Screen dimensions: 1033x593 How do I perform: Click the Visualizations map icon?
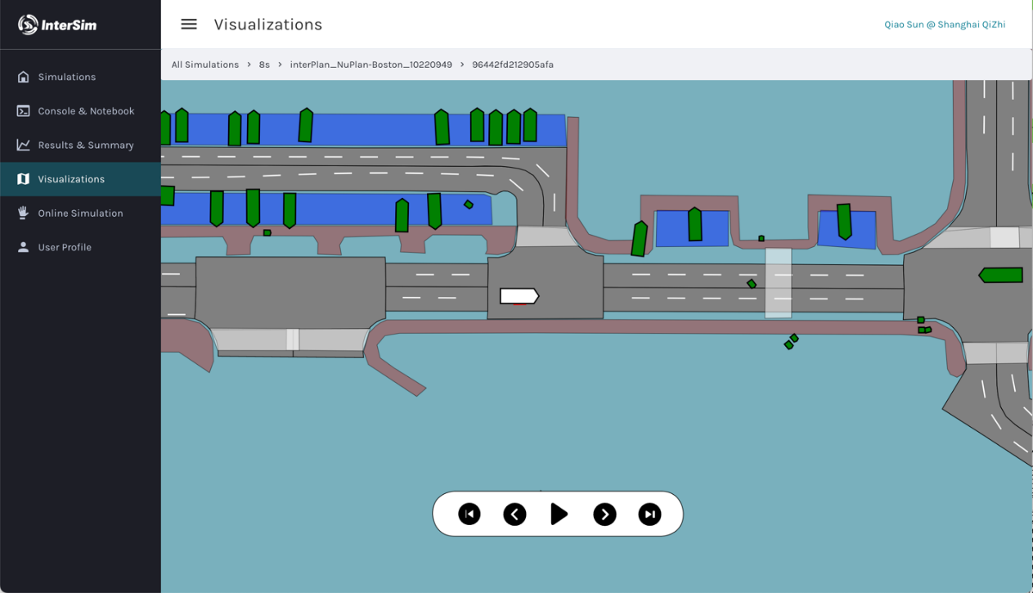23,179
